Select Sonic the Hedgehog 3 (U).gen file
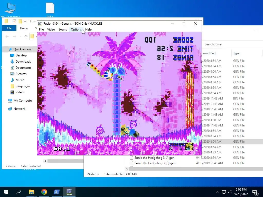263x197 pixels. click(x=155, y=163)
